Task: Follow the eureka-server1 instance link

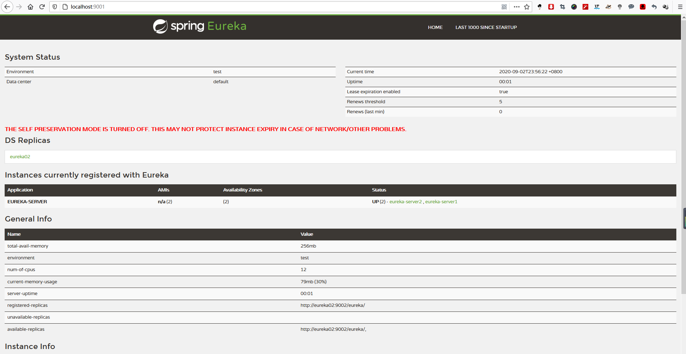Action: click(x=441, y=202)
